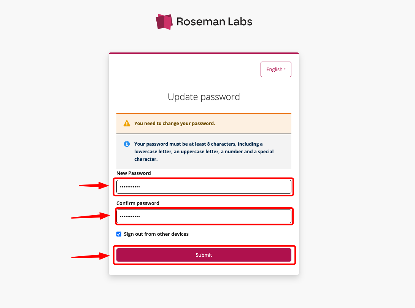Click the Roseman Labs wordmark text
415x308 pixels.
tap(214, 22)
